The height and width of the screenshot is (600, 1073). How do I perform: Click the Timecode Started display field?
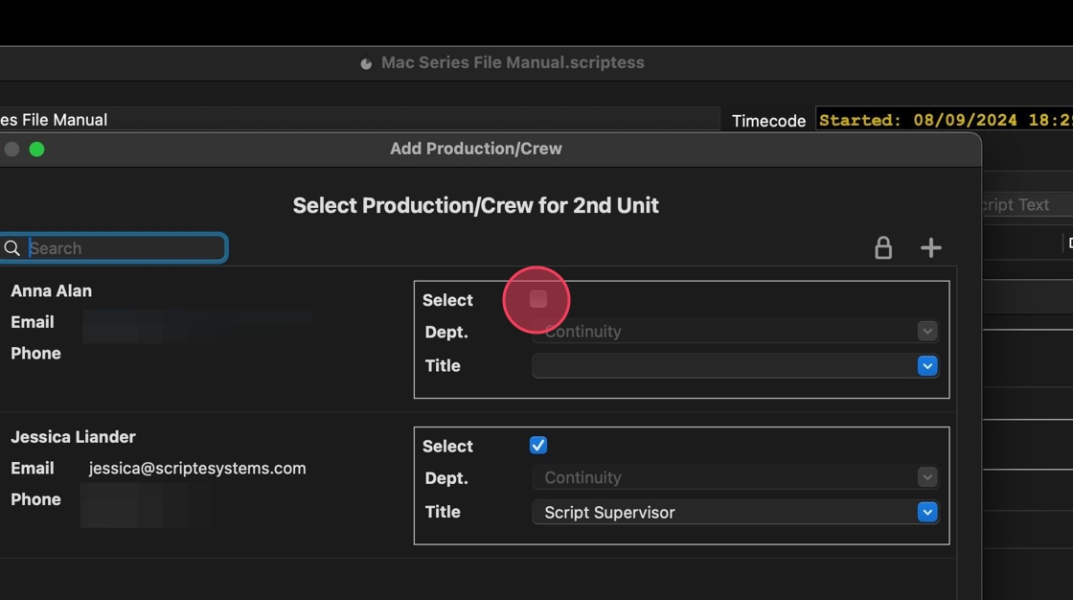point(944,120)
